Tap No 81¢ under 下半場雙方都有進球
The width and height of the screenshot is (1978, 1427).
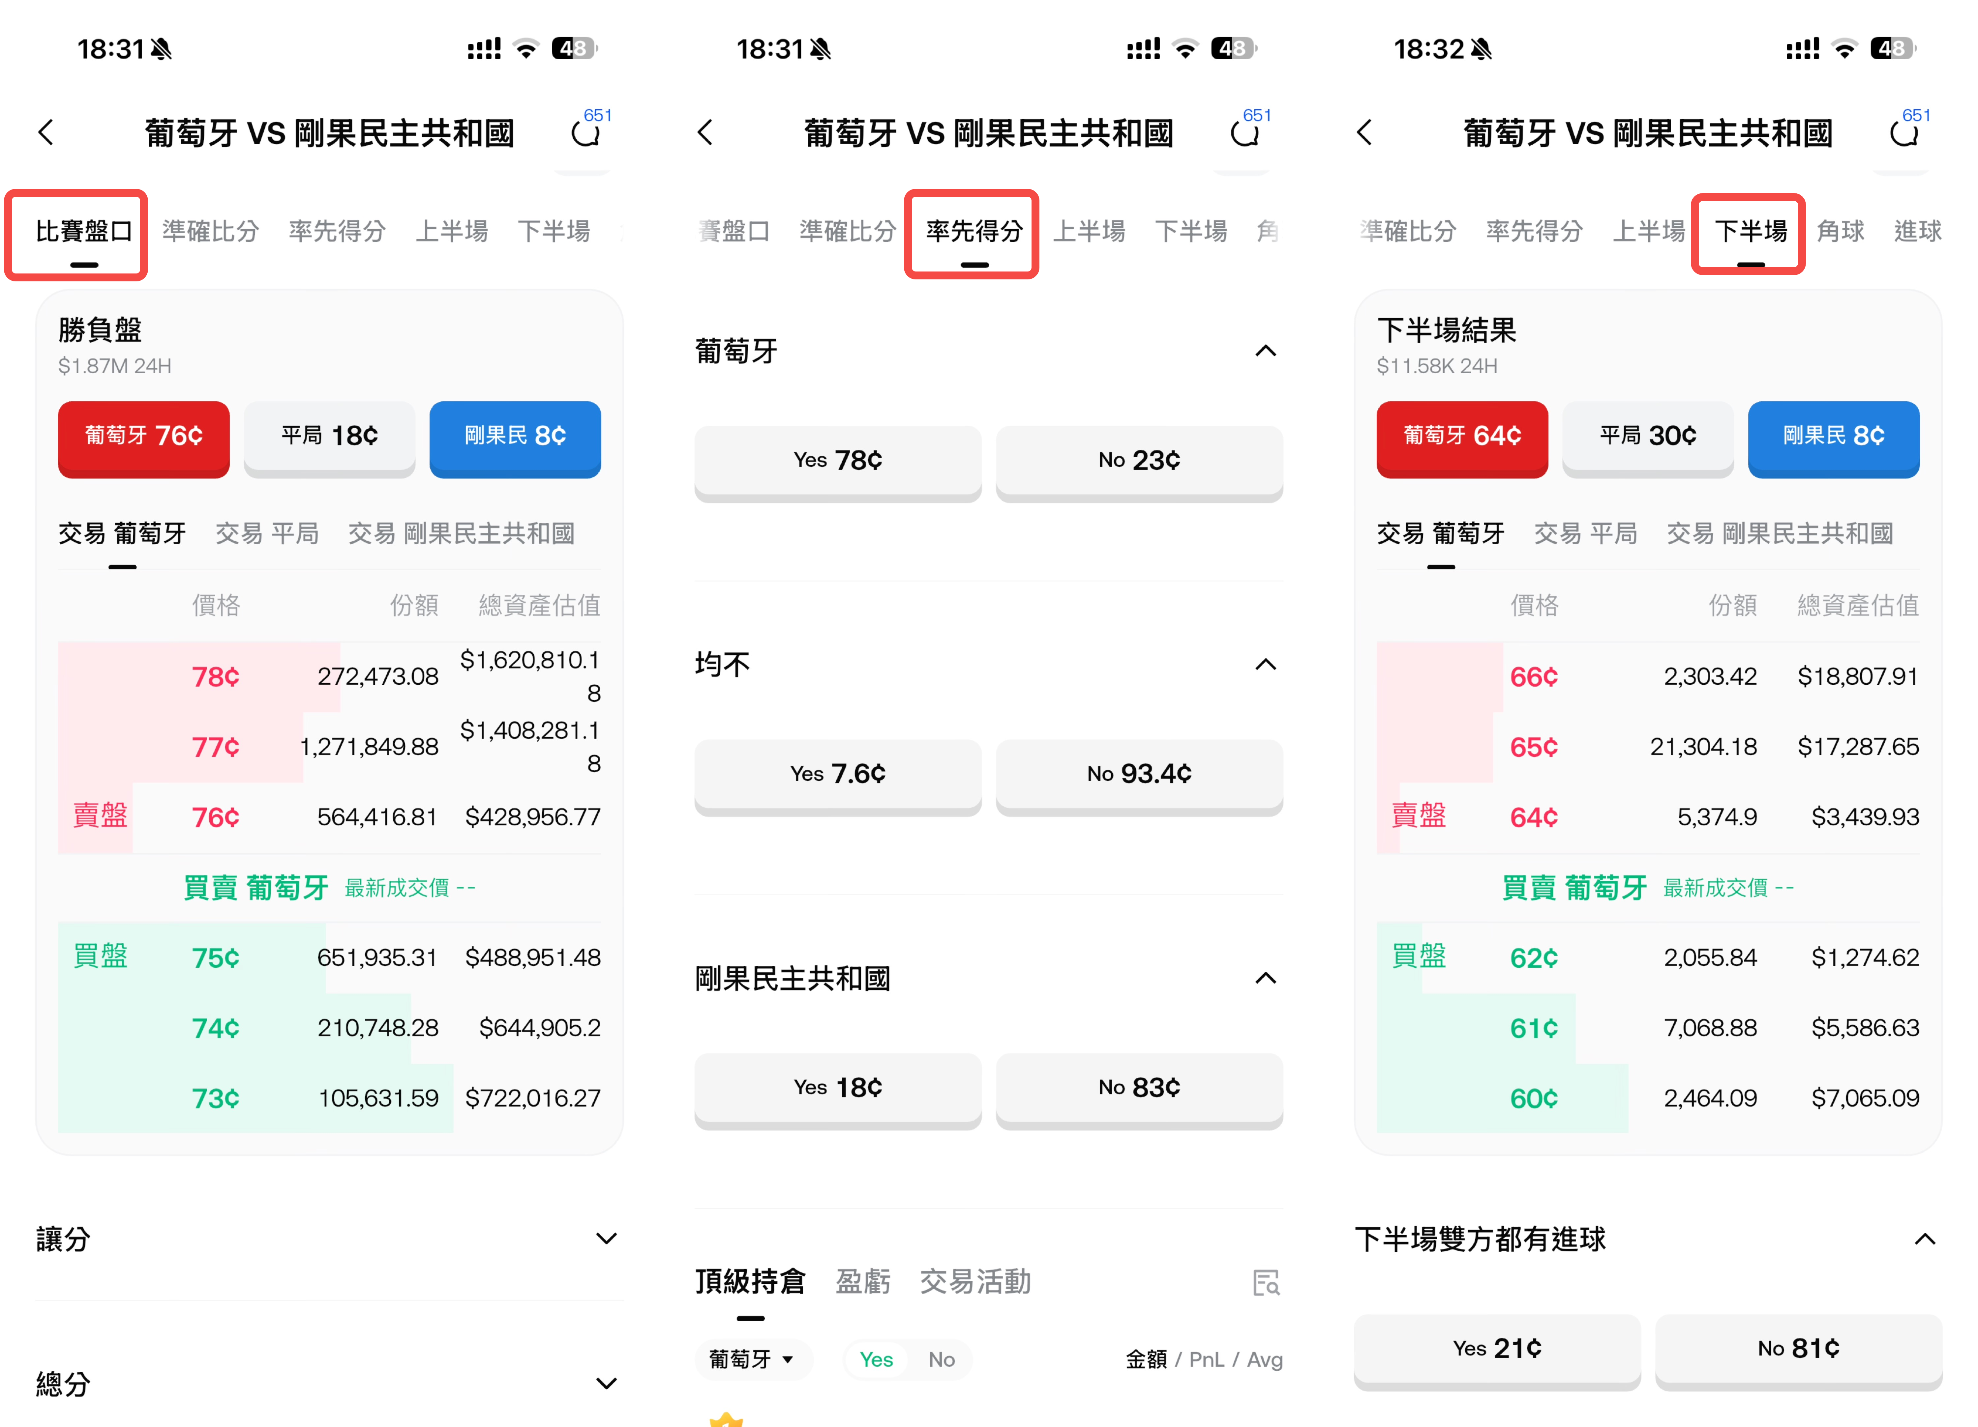coord(1799,1351)
